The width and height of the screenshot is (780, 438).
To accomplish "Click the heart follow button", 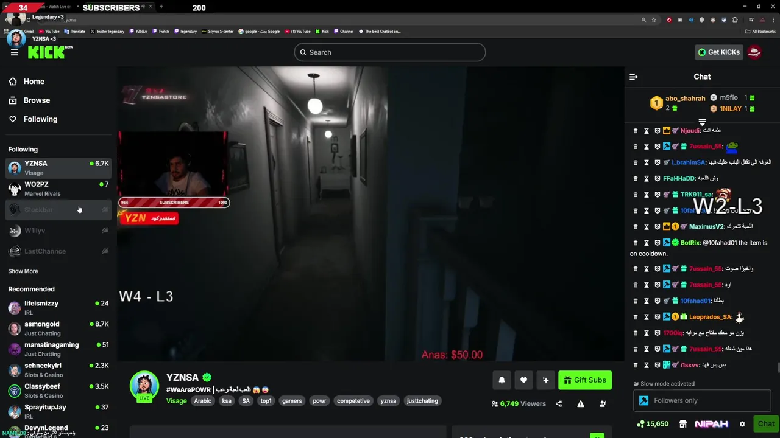I will (523, 380).
